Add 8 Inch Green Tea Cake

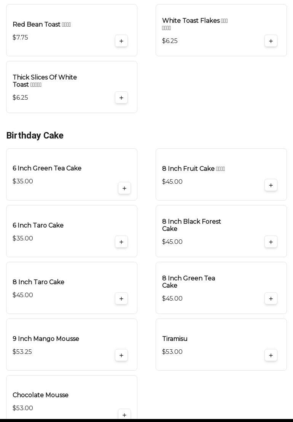[271, 299]
